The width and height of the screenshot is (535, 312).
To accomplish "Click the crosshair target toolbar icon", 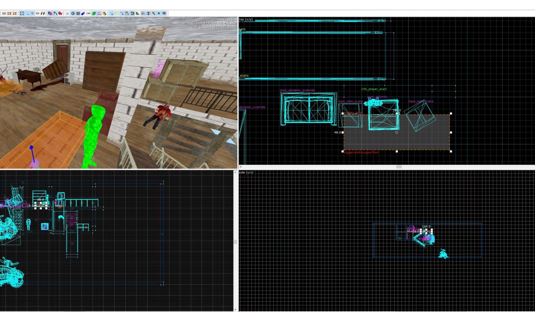I will click(x=143, y=13).
